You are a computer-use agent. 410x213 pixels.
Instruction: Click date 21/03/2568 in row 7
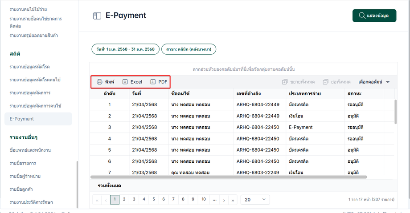coord(144,173)
